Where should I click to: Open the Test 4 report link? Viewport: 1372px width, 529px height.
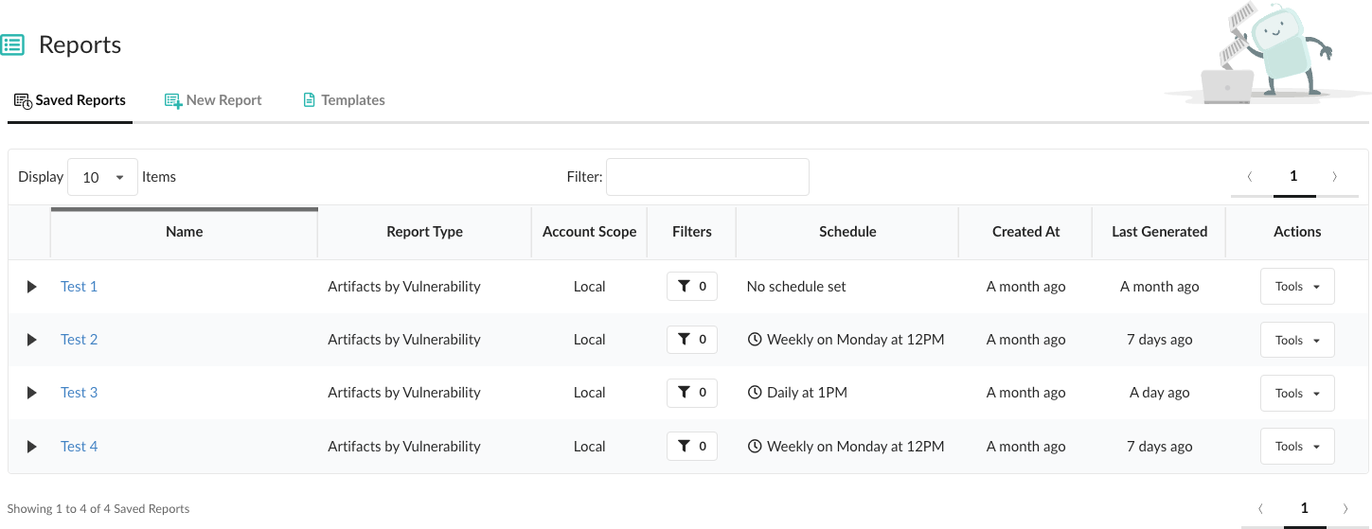pos(80,447)
